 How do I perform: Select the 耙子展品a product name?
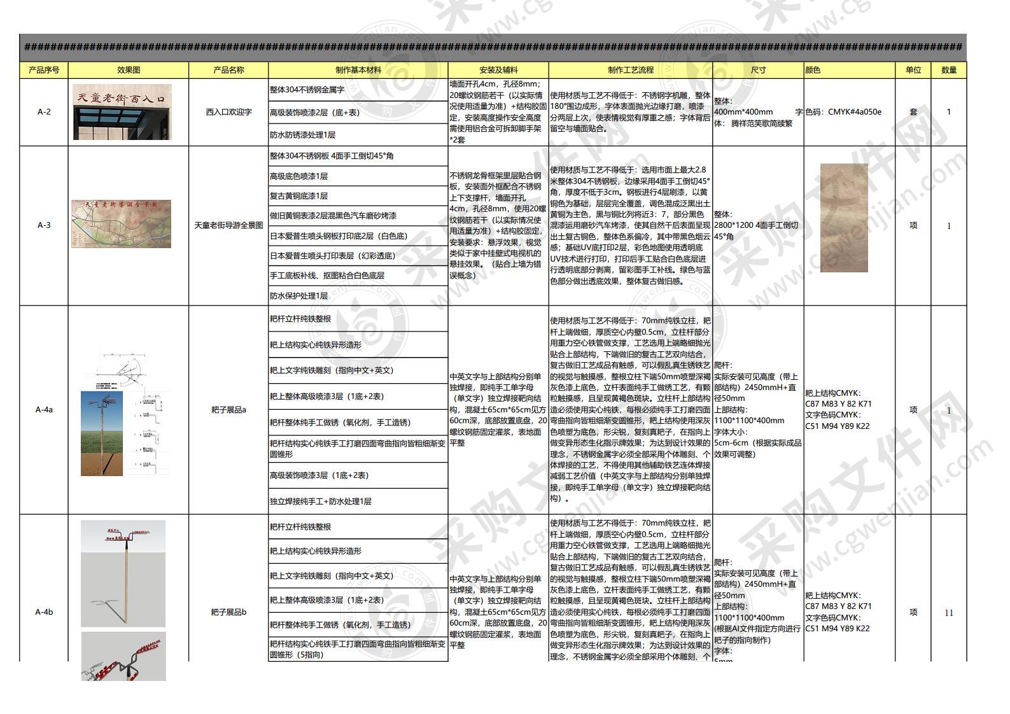[228, 410]
